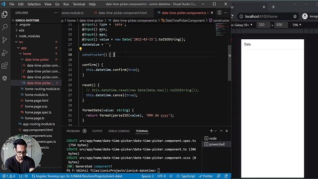Open the File menu
The image size is (318, 179).
12,4
